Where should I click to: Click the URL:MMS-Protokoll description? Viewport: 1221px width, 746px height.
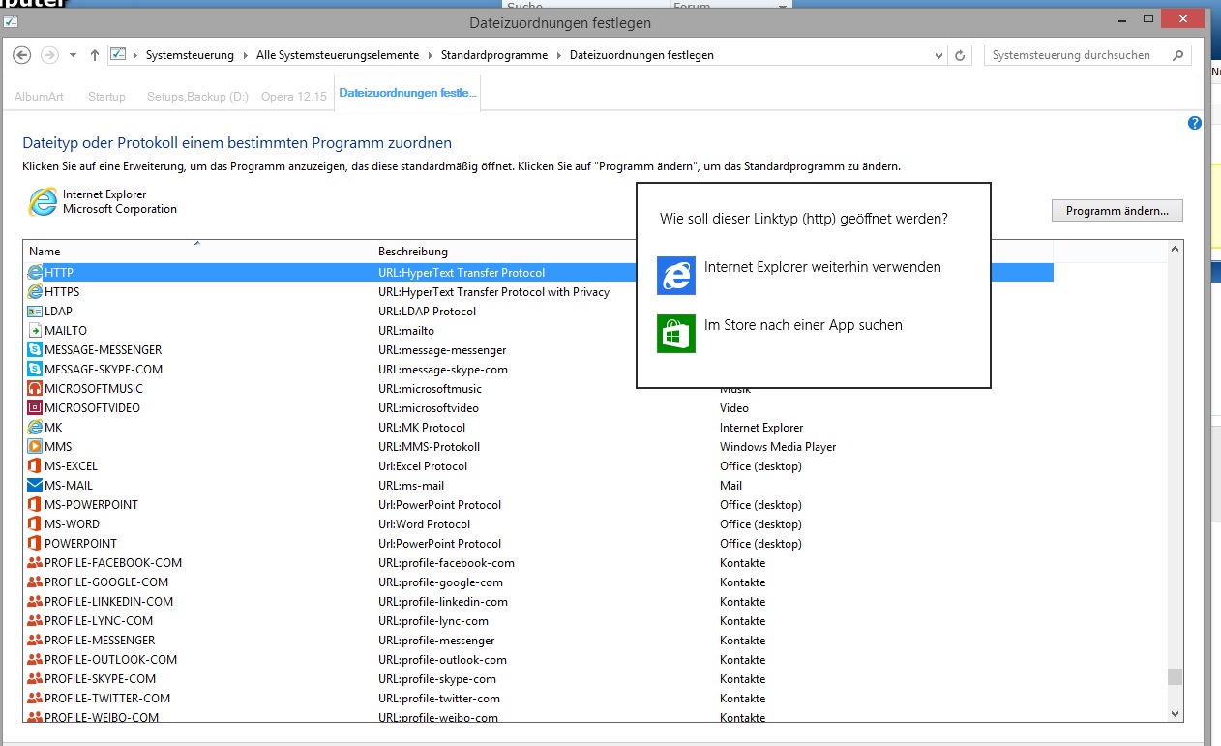coord(429,447)
